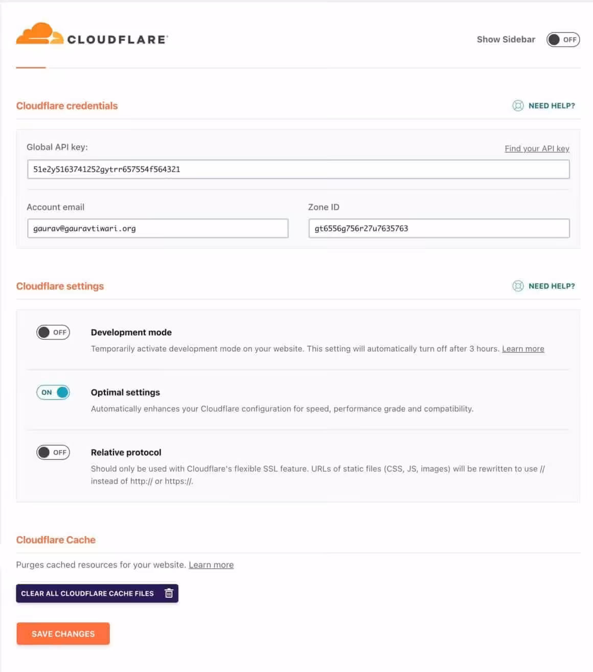The height and width of the screenshot is (672, 593).
Task: Click the NEED HELP text for Cloudflare credentials
Action: click(x=552, y=106)
